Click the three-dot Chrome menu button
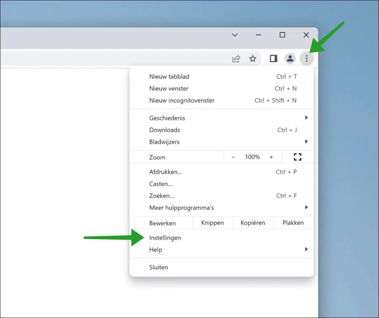Screen dimensions: 379x318 pyautogui.click(x=307, y=59)
